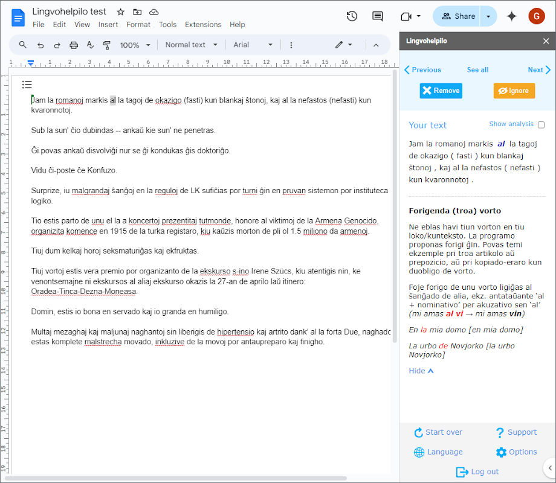
Task: Open the File menu
Action: pos(38,24)
